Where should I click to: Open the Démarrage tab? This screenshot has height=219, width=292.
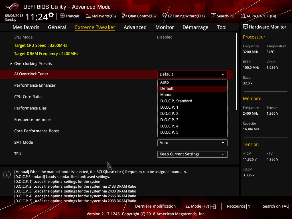point(195,27)
